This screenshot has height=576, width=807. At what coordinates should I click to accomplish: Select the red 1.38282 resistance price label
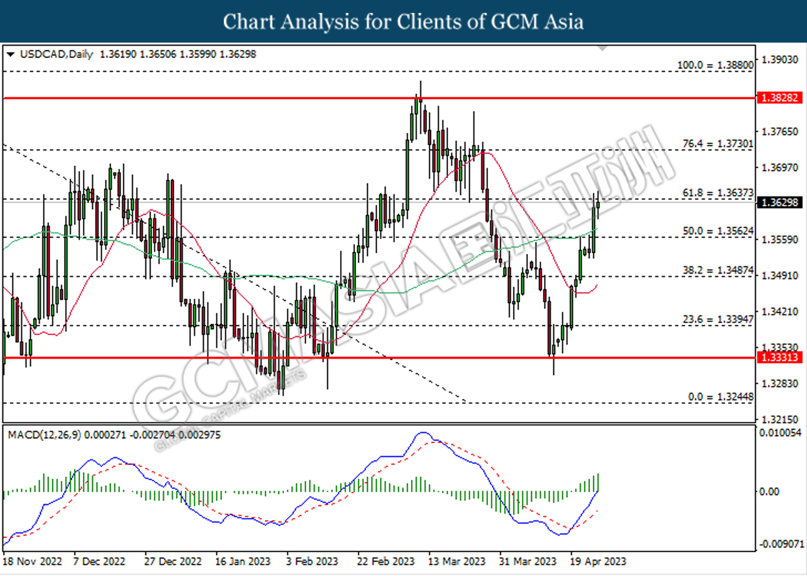click(780, 98)
